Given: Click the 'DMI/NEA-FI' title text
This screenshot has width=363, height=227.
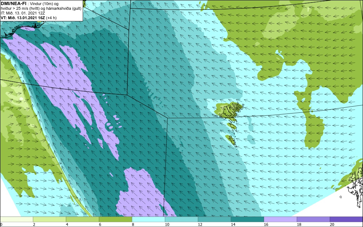Looking at the screenshot, I should (13, 3).
